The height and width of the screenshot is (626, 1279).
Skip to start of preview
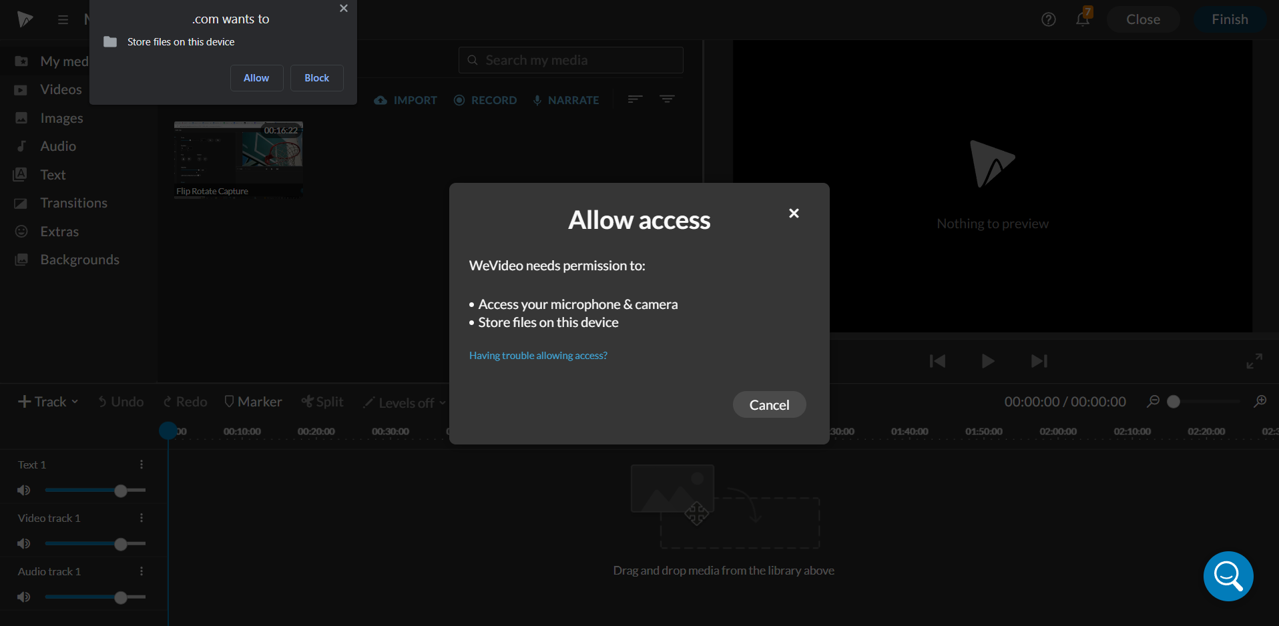pos(937,361)
